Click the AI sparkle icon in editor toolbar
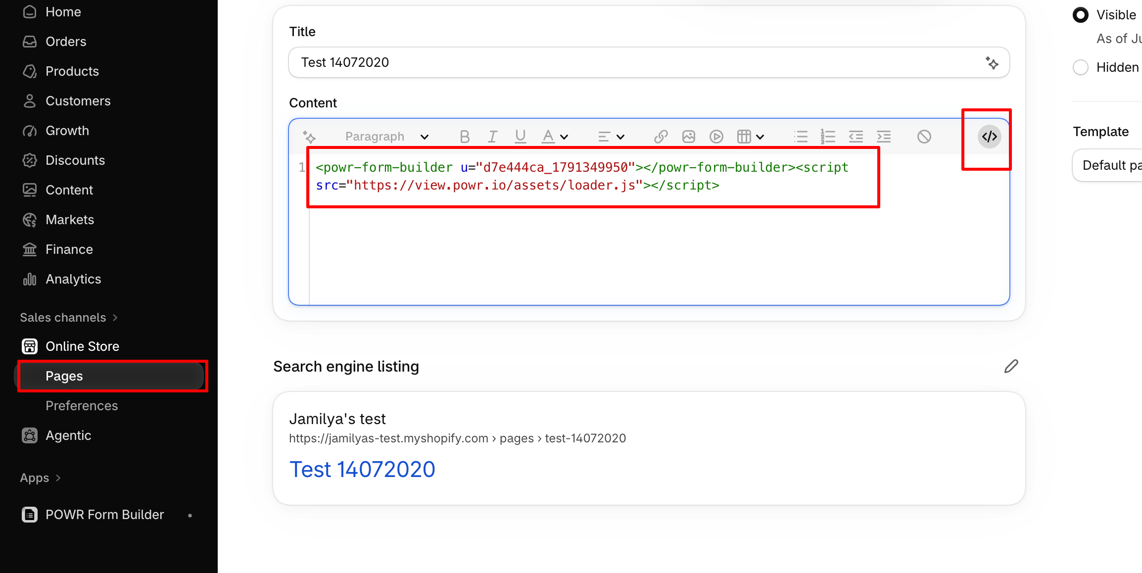Viewport: 1142px width, 573px height. point(310,137)
